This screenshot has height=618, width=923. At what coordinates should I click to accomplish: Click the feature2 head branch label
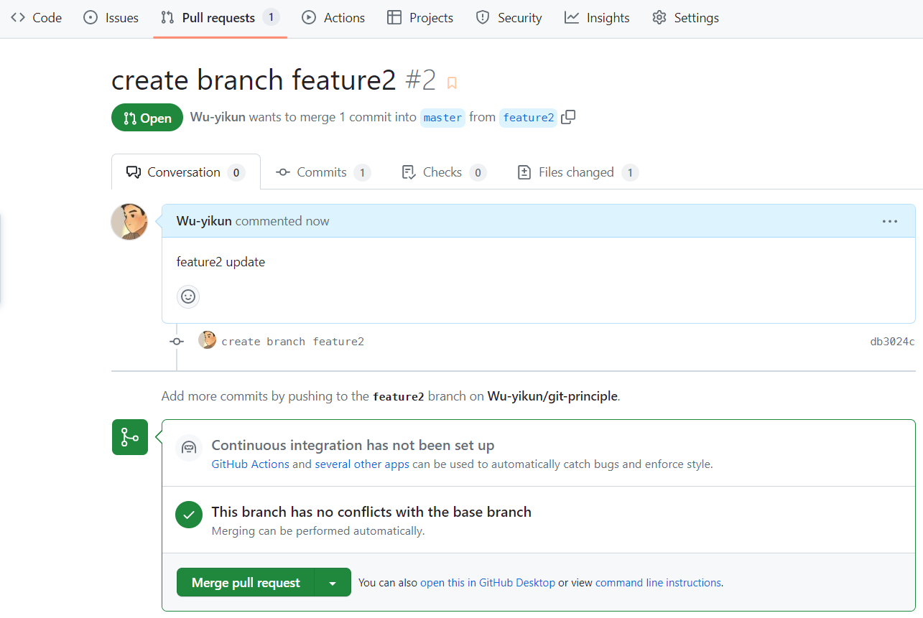(529, 118)
